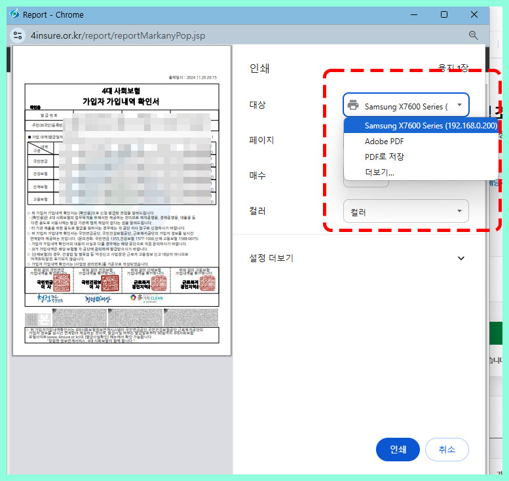Click the 페이지 label
The height and width of the screenshot is (481, 509).
(x=261, y=140)
